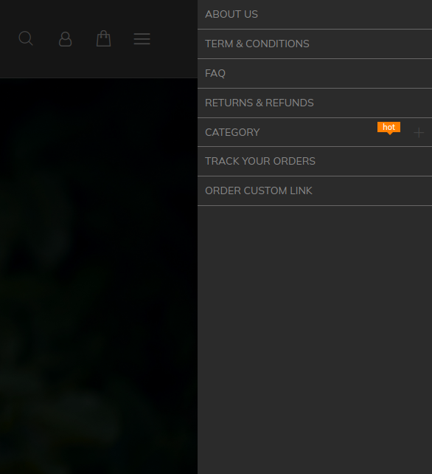Select Returns & Refunds menu item

pos(315,103)
